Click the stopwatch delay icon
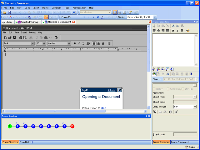Image resolution: width=200 pixels, height=150 pixels. [x=171, y=112]
